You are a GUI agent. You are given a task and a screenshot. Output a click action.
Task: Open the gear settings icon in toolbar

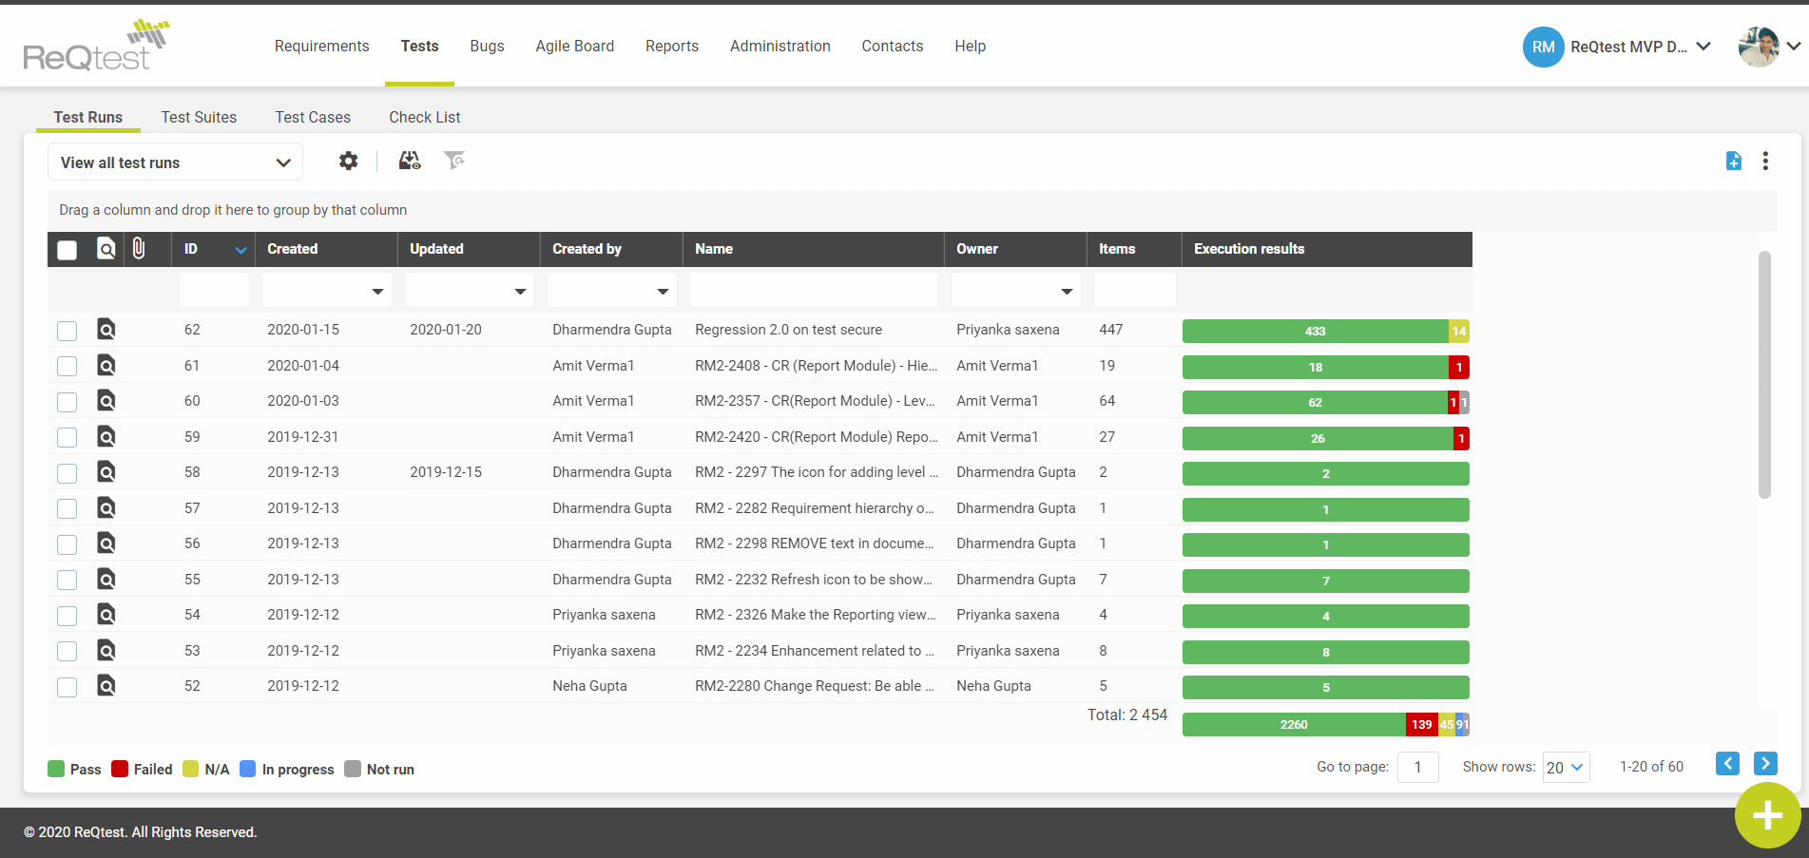click(349, 162)
